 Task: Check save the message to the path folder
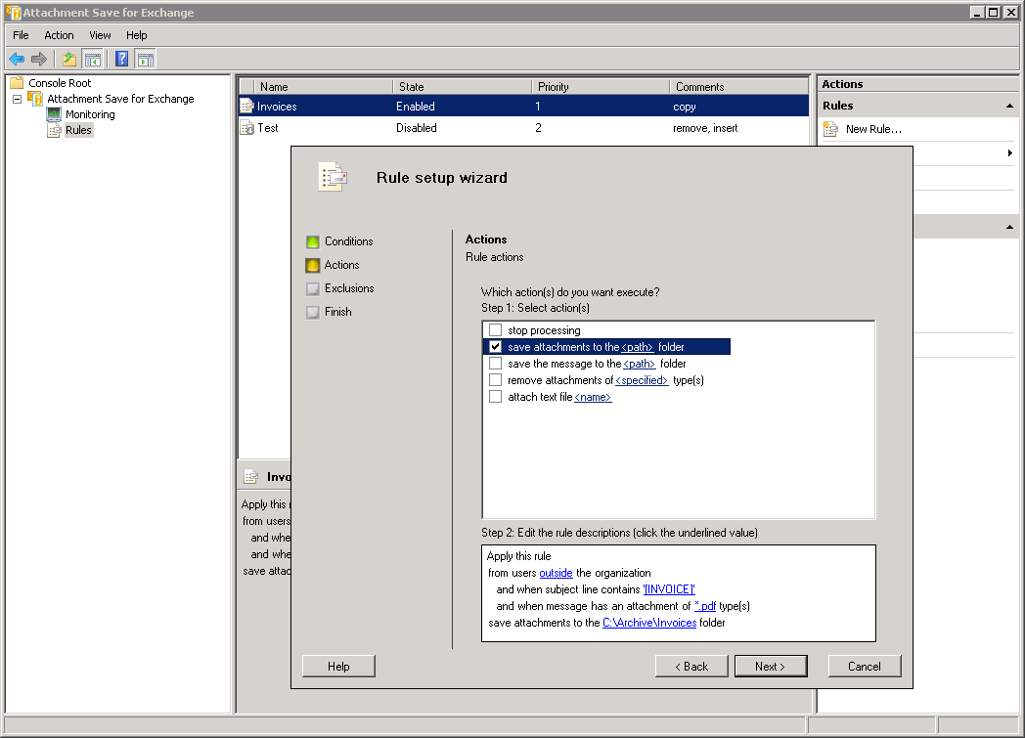496,363
